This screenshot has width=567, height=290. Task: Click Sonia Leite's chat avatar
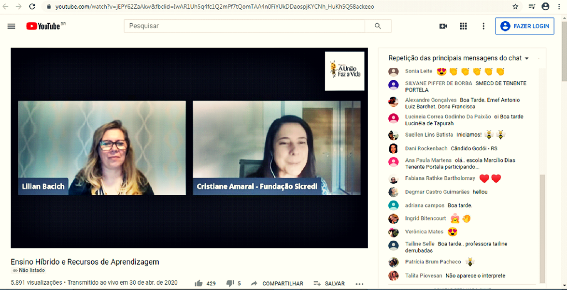pyautogui.click(x=394, y=72)
